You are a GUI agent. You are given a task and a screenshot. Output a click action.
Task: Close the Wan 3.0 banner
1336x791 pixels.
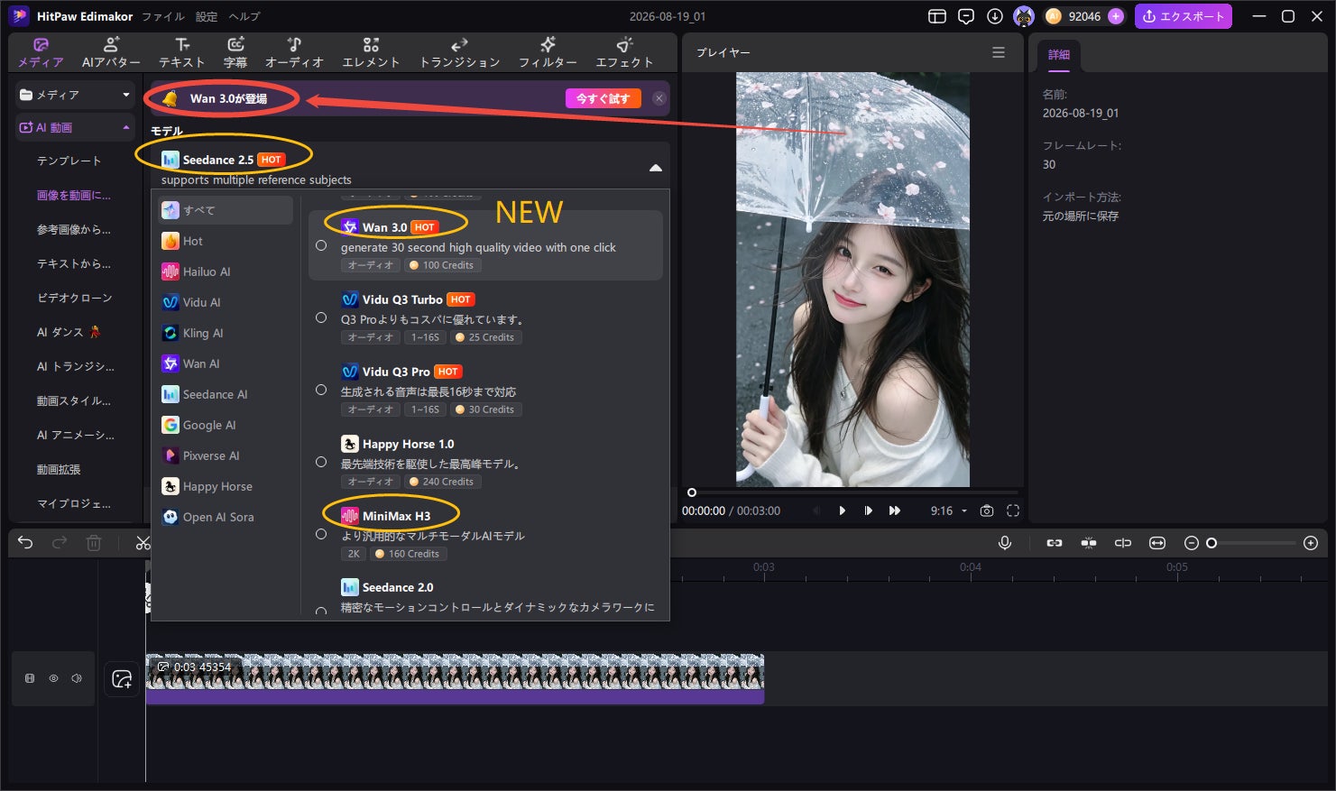659,98
